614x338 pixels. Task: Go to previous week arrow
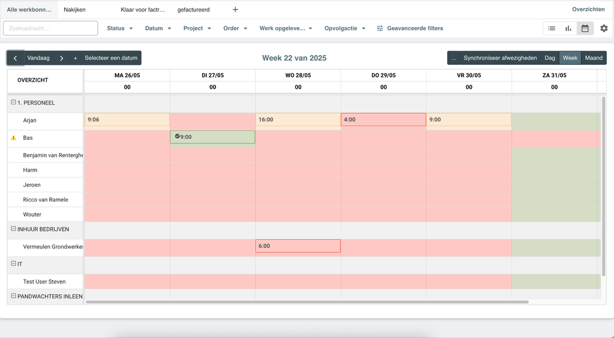[x=15, y=58]
